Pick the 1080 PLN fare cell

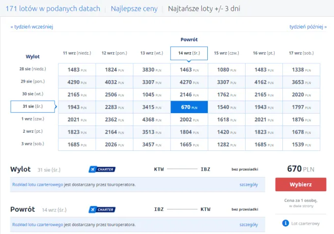(x=226, y=70)
